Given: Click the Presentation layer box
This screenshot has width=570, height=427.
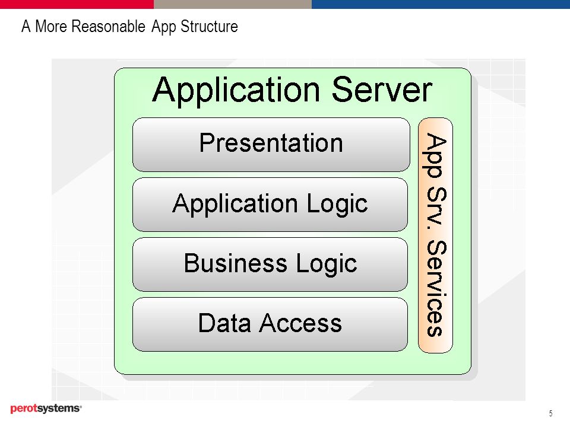Looking at the screenshot, I should pyautogui.click(x=271, y=144).
